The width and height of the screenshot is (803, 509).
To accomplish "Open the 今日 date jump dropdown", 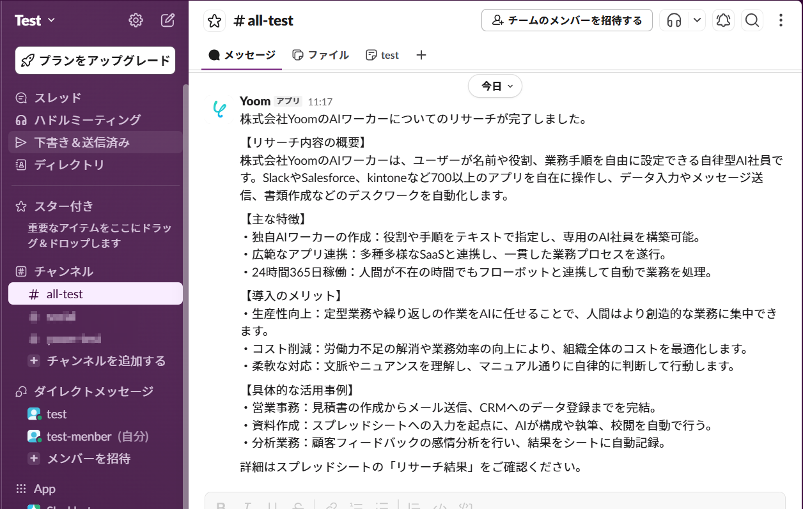I will [495, 86].
